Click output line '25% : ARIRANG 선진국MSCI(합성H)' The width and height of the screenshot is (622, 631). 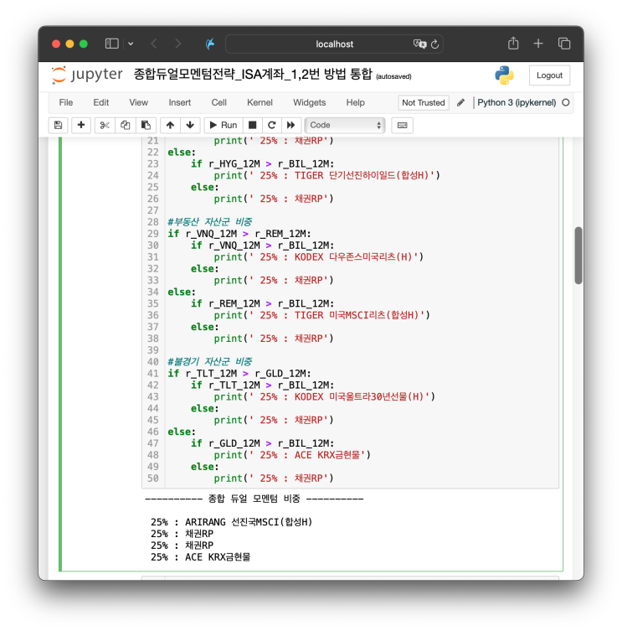(231, 522)
